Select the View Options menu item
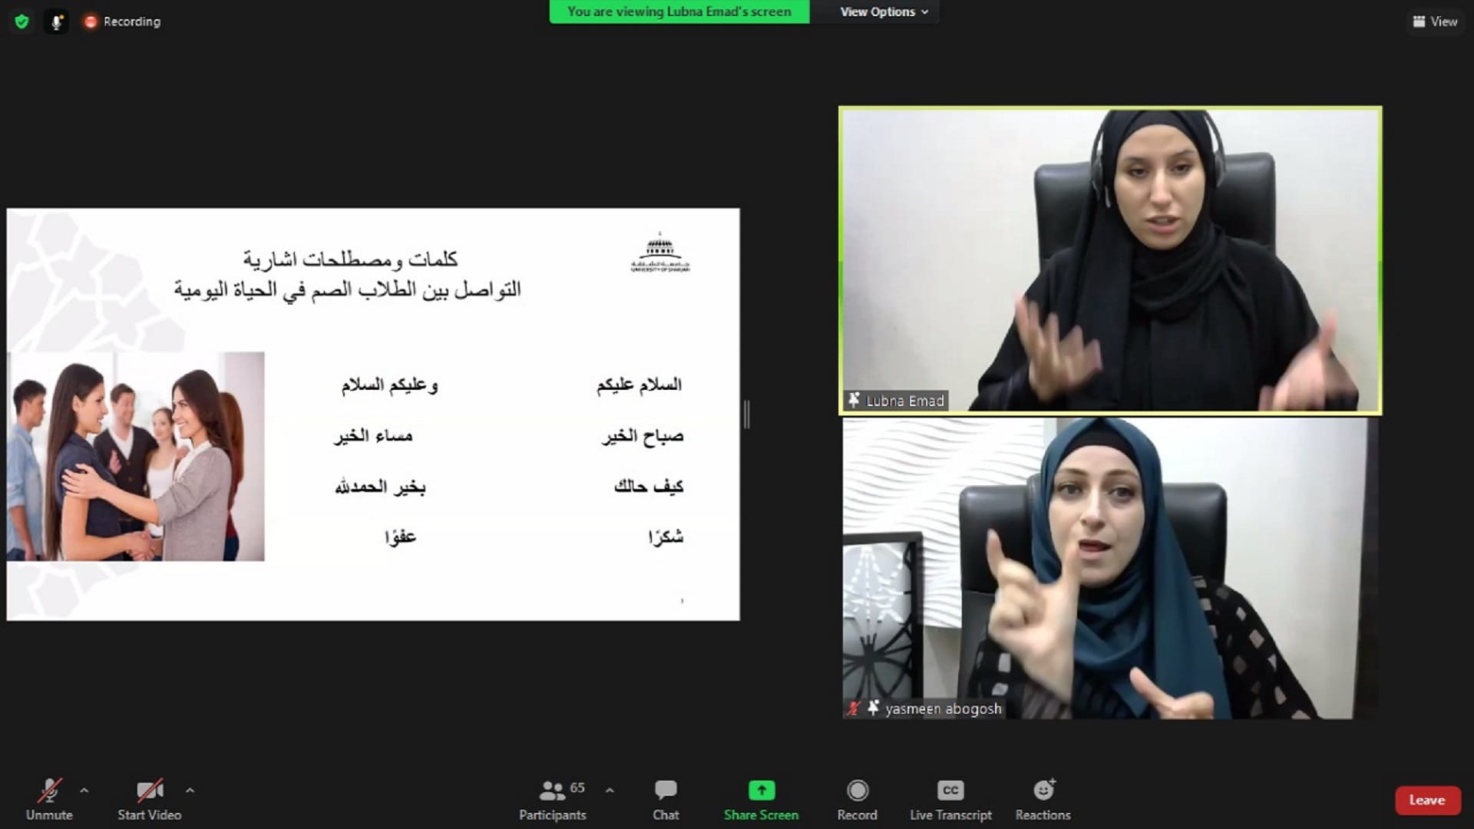Image resolution: width=1474 pixels, height=829 pixels. [884, 12]
